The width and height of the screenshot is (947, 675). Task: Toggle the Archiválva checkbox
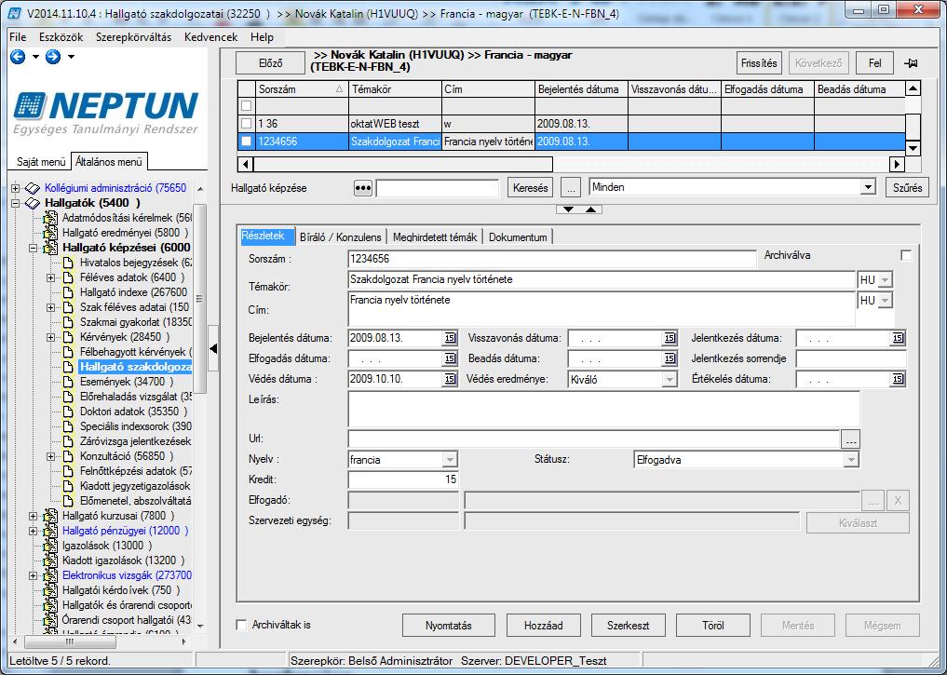(x=906, y=255)
